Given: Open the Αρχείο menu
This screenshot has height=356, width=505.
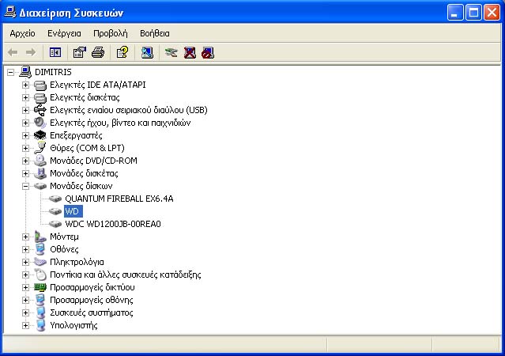Looking at the screenshot, I should [x=22, y=33].
